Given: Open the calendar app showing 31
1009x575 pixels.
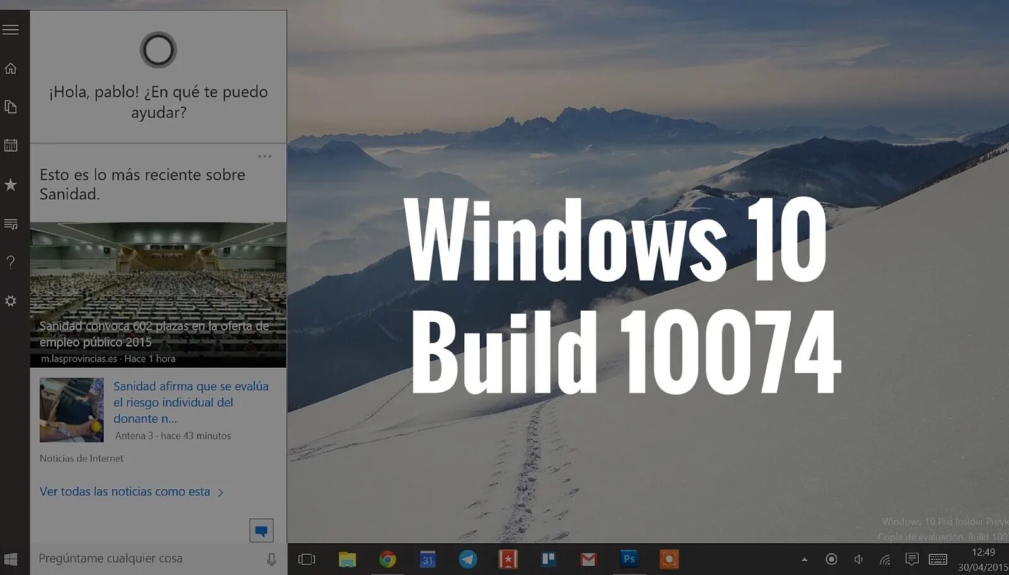Looking at the screenshot, I should click(428, 559).
